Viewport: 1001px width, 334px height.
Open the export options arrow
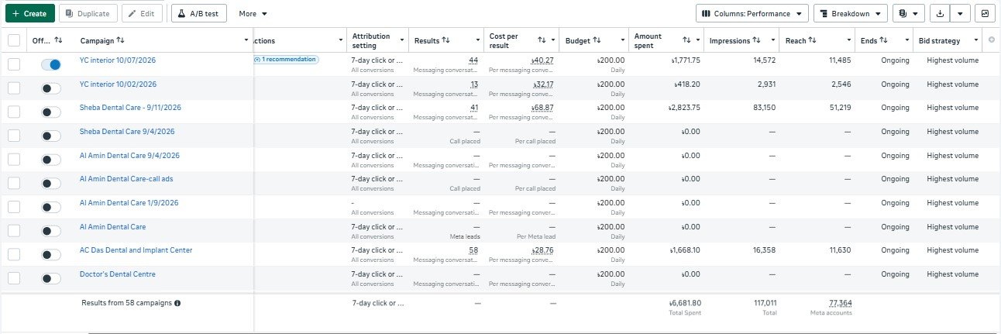pyautogui.click(x=961, y=13)
